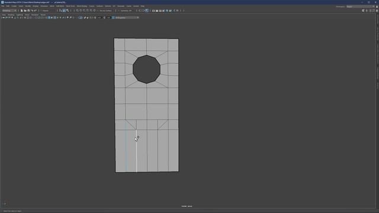379x213 pixels.
Task: Toggle Snap to view planes
Action: [x=91, y=11]
